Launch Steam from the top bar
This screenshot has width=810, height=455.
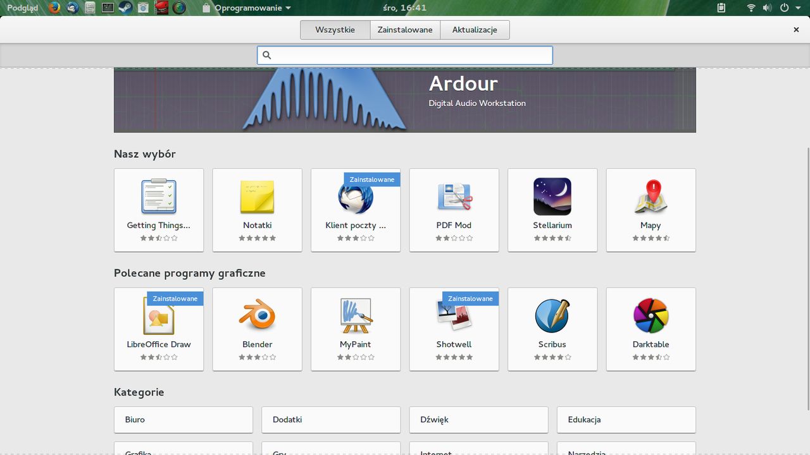[125, 8]
